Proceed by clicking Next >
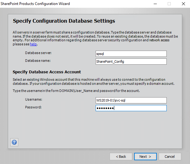The image size is (190, 164). click(x=145, y=157)
